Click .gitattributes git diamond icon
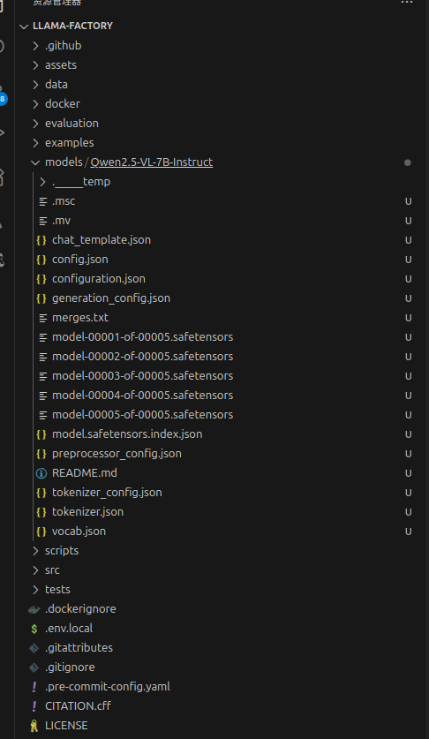429x739 pixels. 34,648
